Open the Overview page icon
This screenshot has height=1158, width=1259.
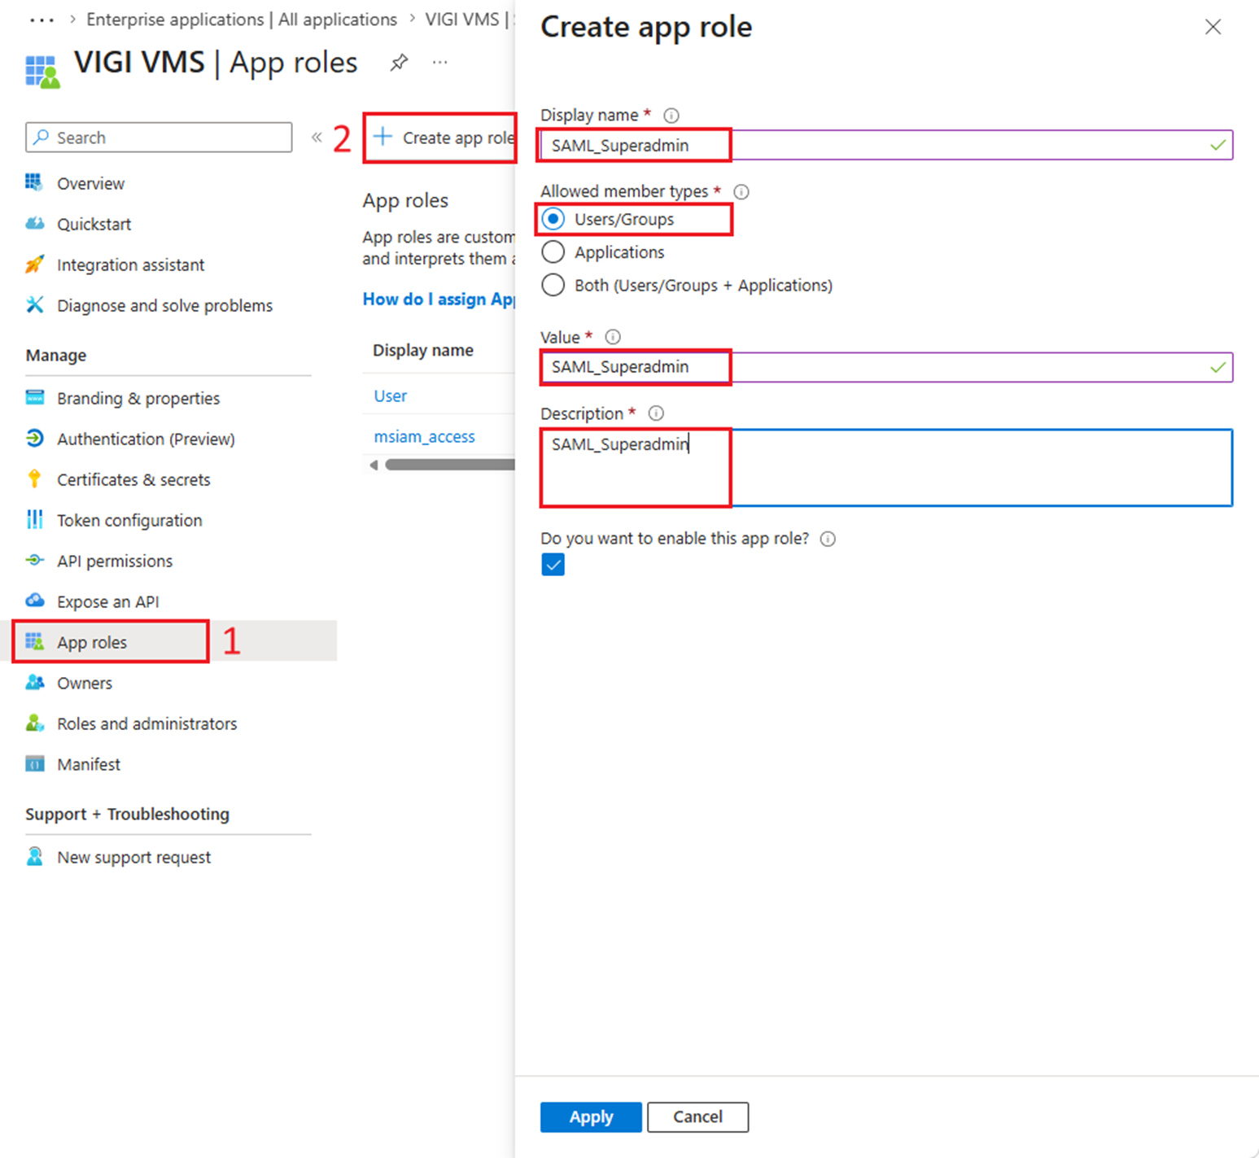[x=34, y=182]
